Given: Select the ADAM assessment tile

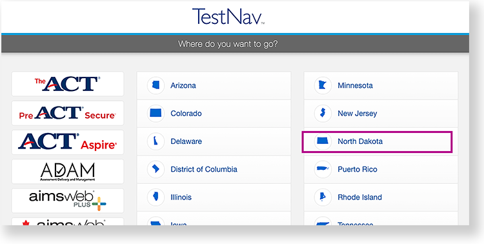Looking at the screenshot, I should click(x=68, y=172).
